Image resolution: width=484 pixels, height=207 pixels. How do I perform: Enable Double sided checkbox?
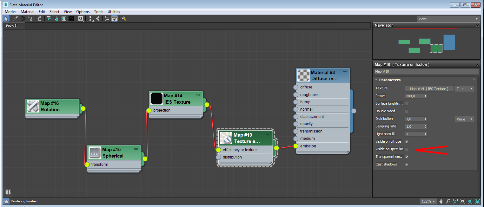tap(407, 111)
